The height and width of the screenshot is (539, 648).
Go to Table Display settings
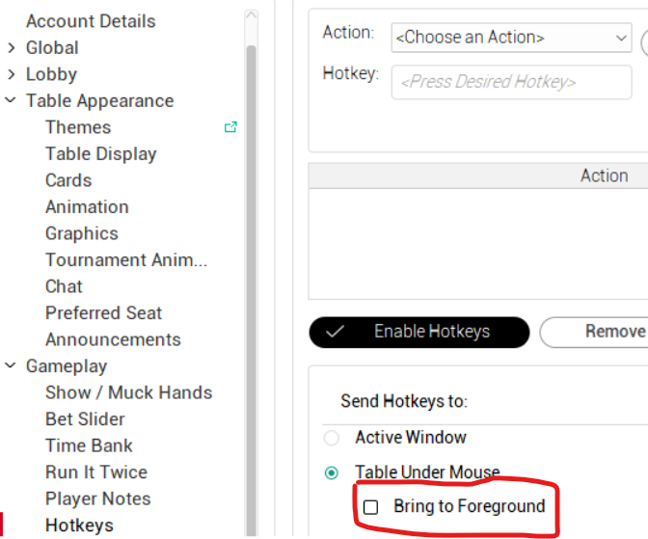click(x=100, y=154)
